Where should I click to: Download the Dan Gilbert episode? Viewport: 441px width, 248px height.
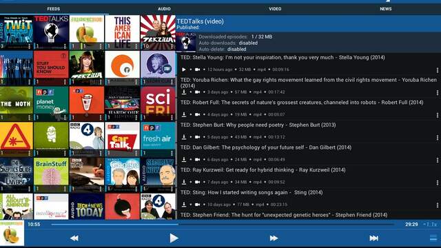point(184,159)
